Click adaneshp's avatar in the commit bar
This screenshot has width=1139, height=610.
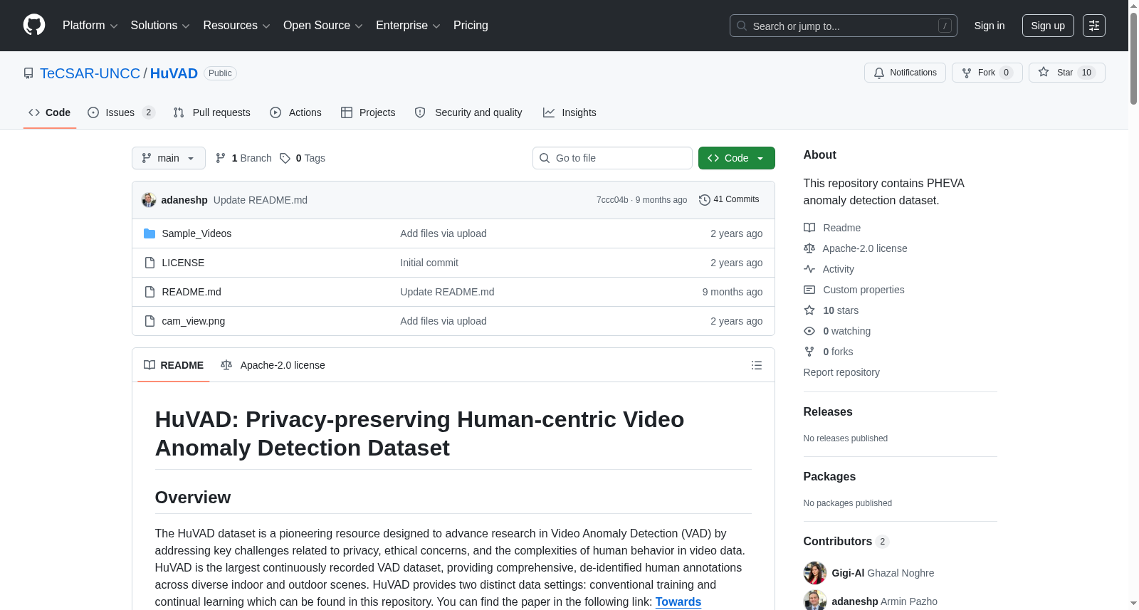click(149, 200)
